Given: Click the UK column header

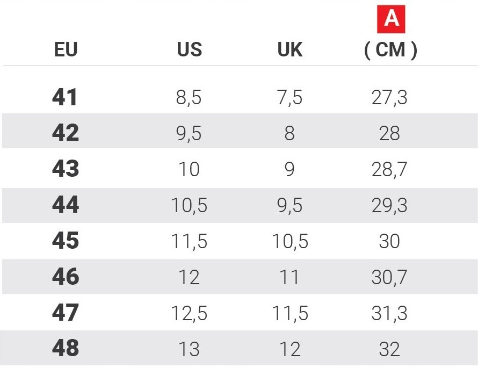Looking at the screenshot, I should pyautogui.click(x=289, y=50).
